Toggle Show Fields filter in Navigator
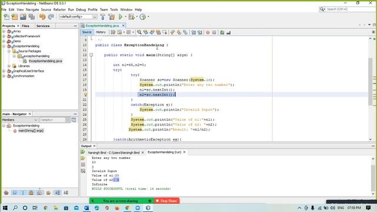Viewport: 377px width, 212px height. (x=15, y=193)
